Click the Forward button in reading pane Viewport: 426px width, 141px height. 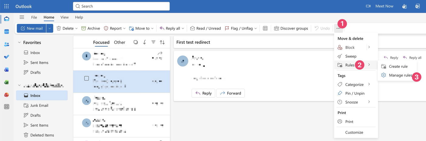(x=230, y=93)
